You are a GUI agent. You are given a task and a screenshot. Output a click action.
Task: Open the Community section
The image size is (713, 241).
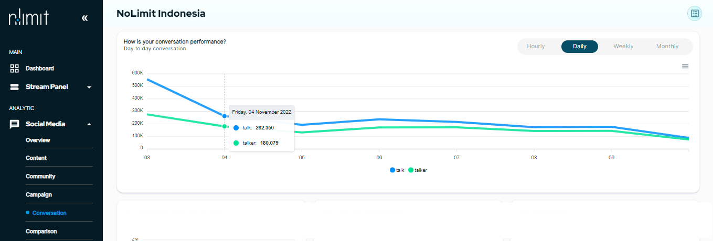pyautogui.click(x=40, y=176)
